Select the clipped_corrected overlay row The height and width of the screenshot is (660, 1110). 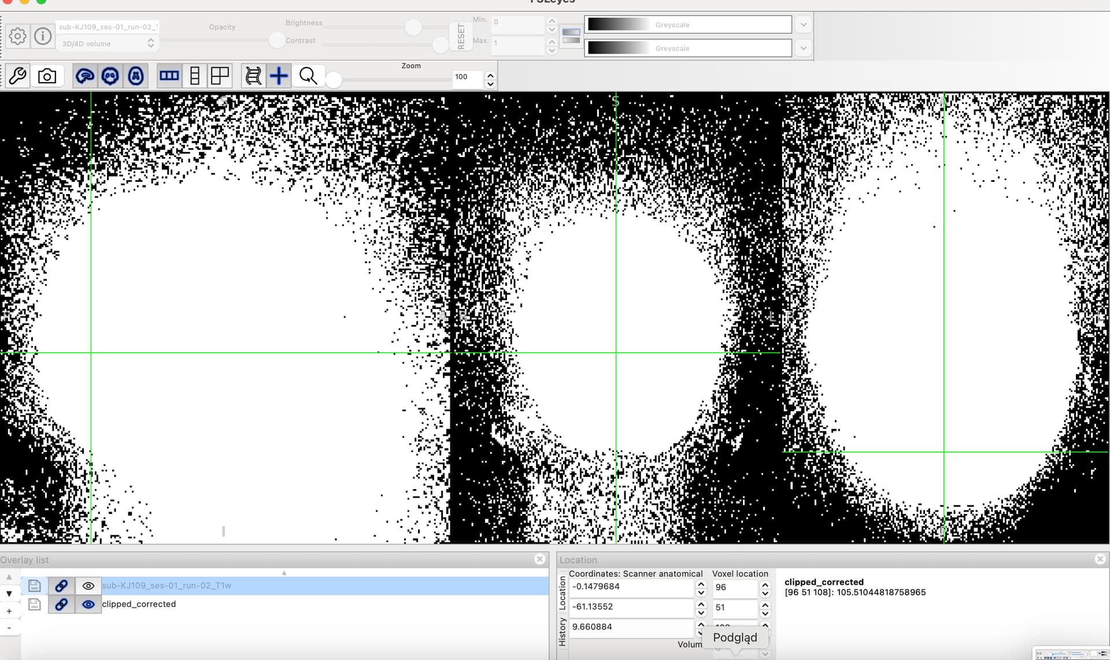325,604
